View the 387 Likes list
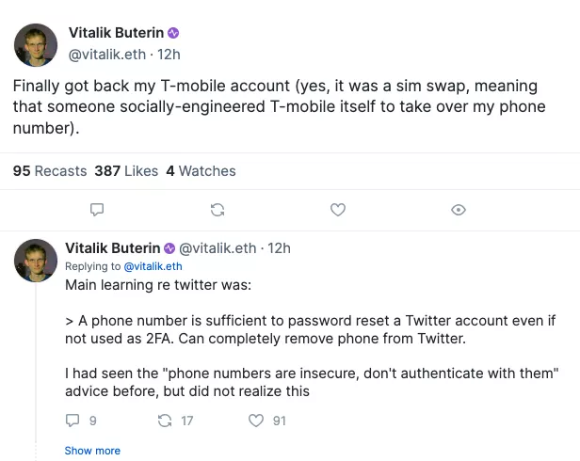Viewport: 580px width, 461px height. click(126, 171)
